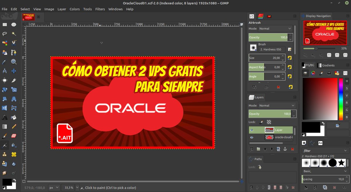Adjust the navigation zoom slider at 33%

pyautogui.click(x=316, y=48)
